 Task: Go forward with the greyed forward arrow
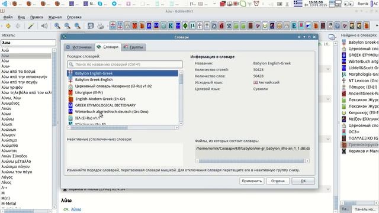pyautogui.click(x=18, y=26)
